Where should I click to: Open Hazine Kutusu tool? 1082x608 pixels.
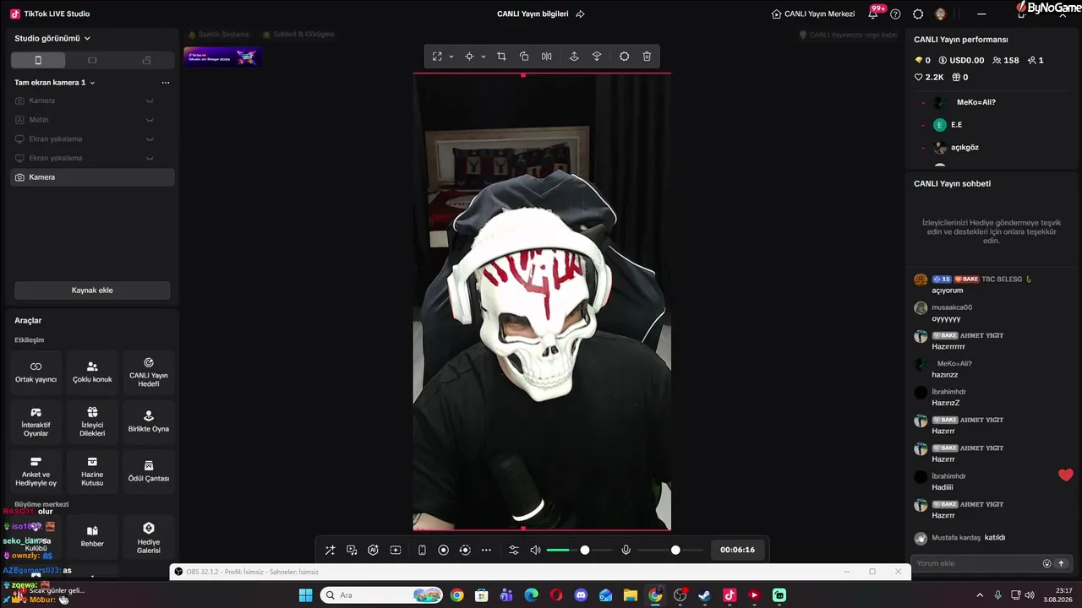(92, 471)
